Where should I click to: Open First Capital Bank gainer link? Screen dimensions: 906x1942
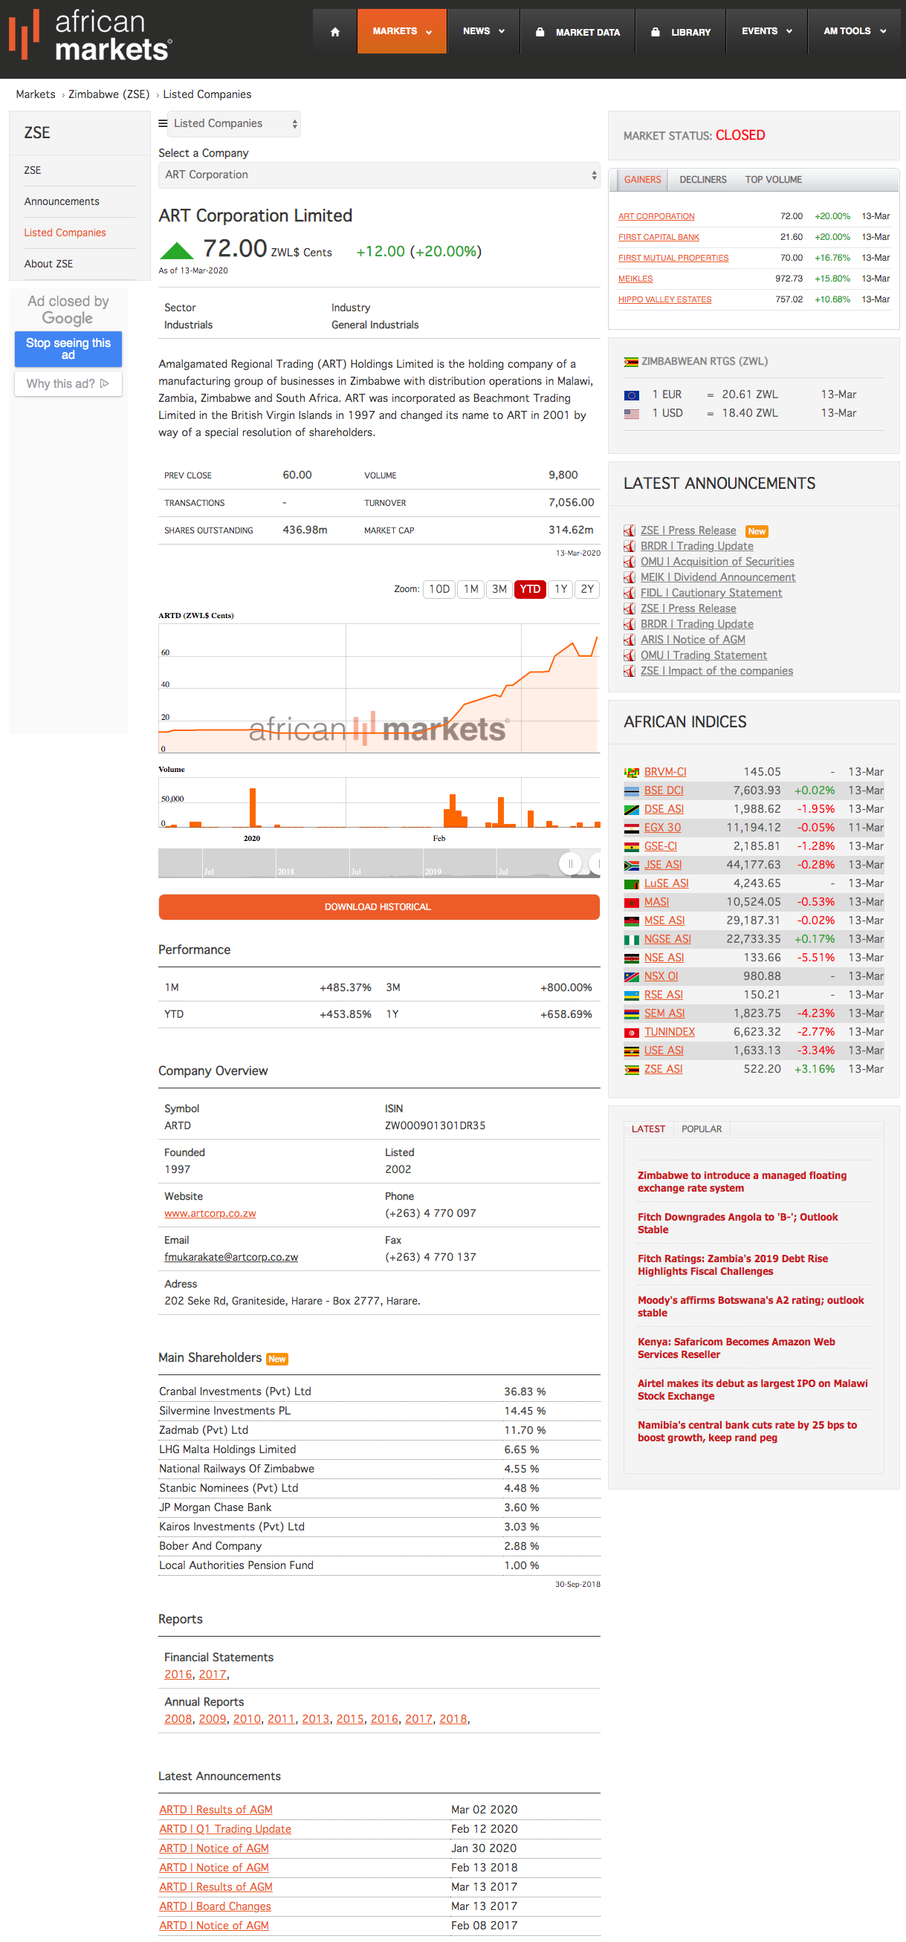[659, 238]
